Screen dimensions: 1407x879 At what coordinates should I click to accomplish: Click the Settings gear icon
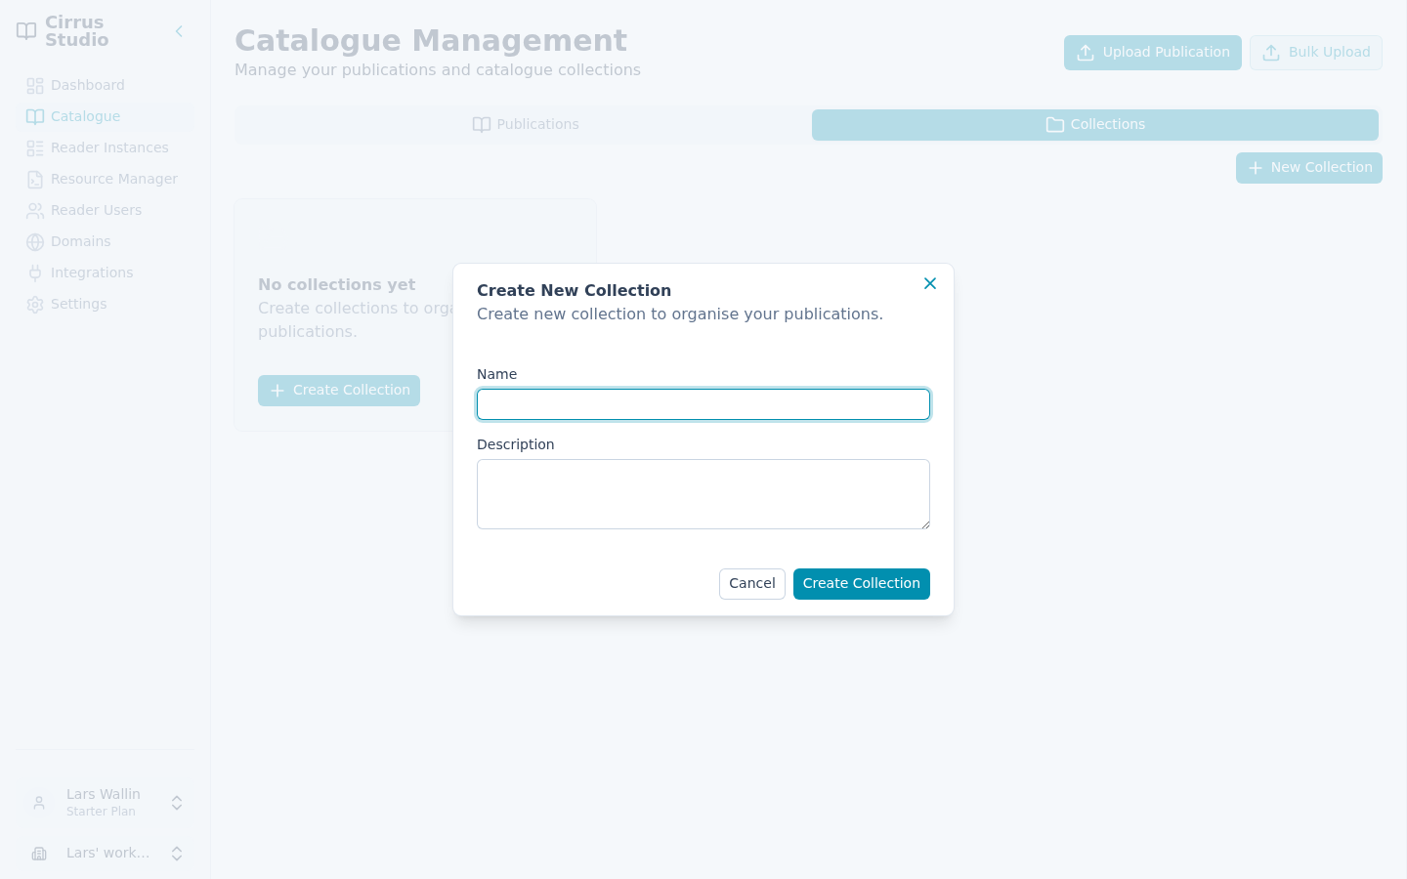[x=35, y=305]
